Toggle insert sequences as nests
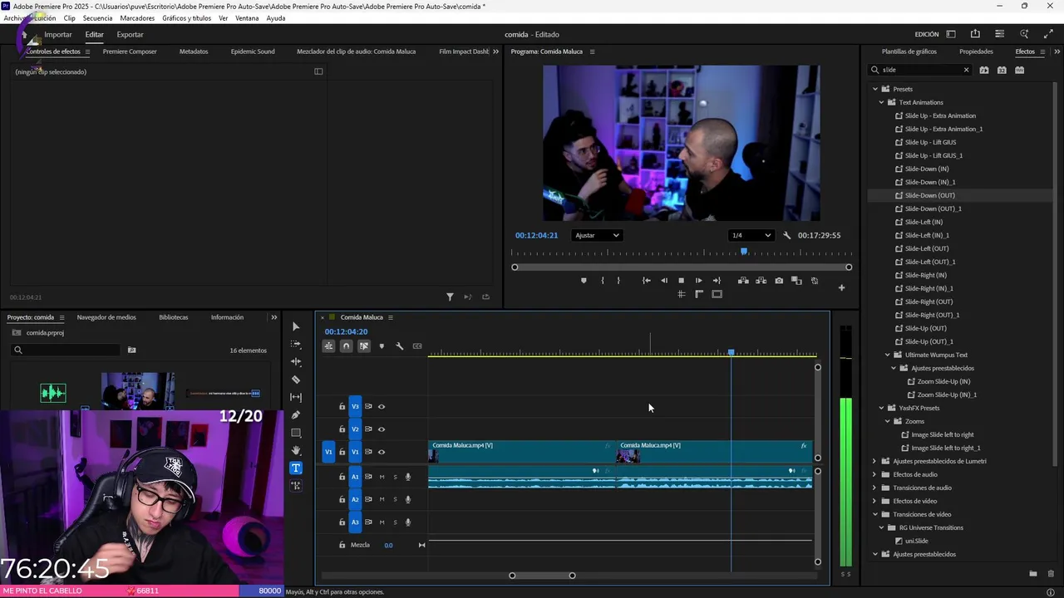The image size is (1064, 598). 329,346
